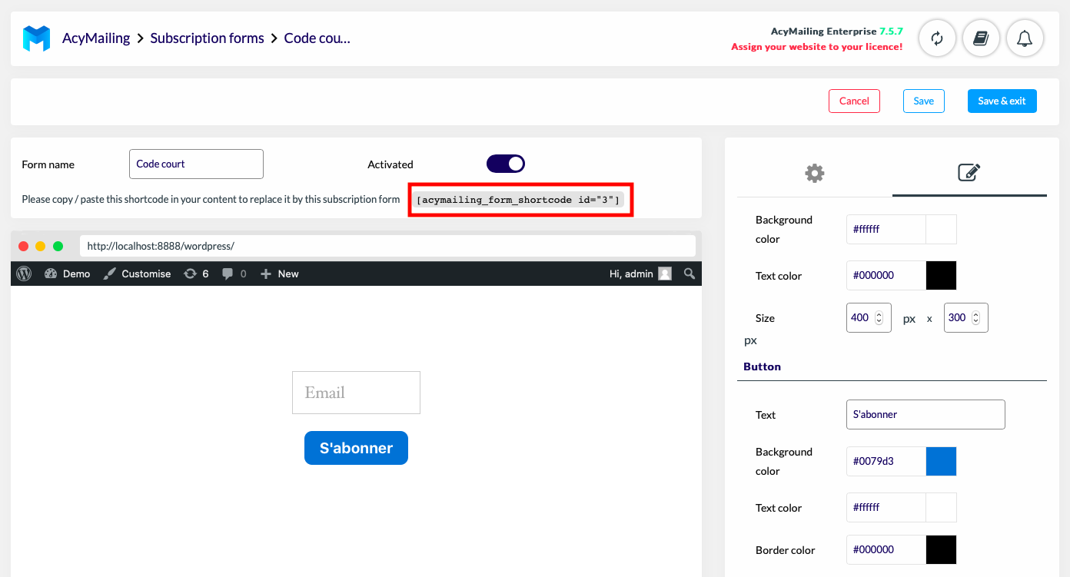
Task: Open the notifications bell icon
Action: pos(1024,38)
